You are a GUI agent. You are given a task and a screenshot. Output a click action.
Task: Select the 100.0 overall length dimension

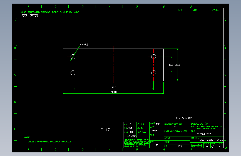[x=114, y=92]
